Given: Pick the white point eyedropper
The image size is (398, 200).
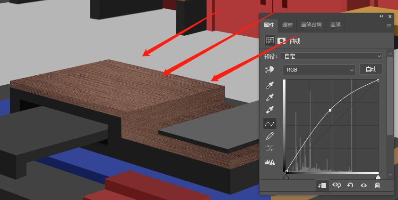Looking at the screenshot, I should [270, 110].
